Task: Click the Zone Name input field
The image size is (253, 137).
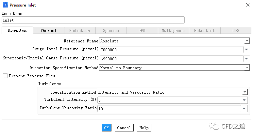Action: coord(93,20)
